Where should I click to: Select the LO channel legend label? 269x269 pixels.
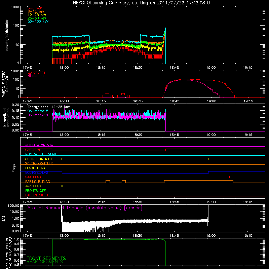(37, 72)
